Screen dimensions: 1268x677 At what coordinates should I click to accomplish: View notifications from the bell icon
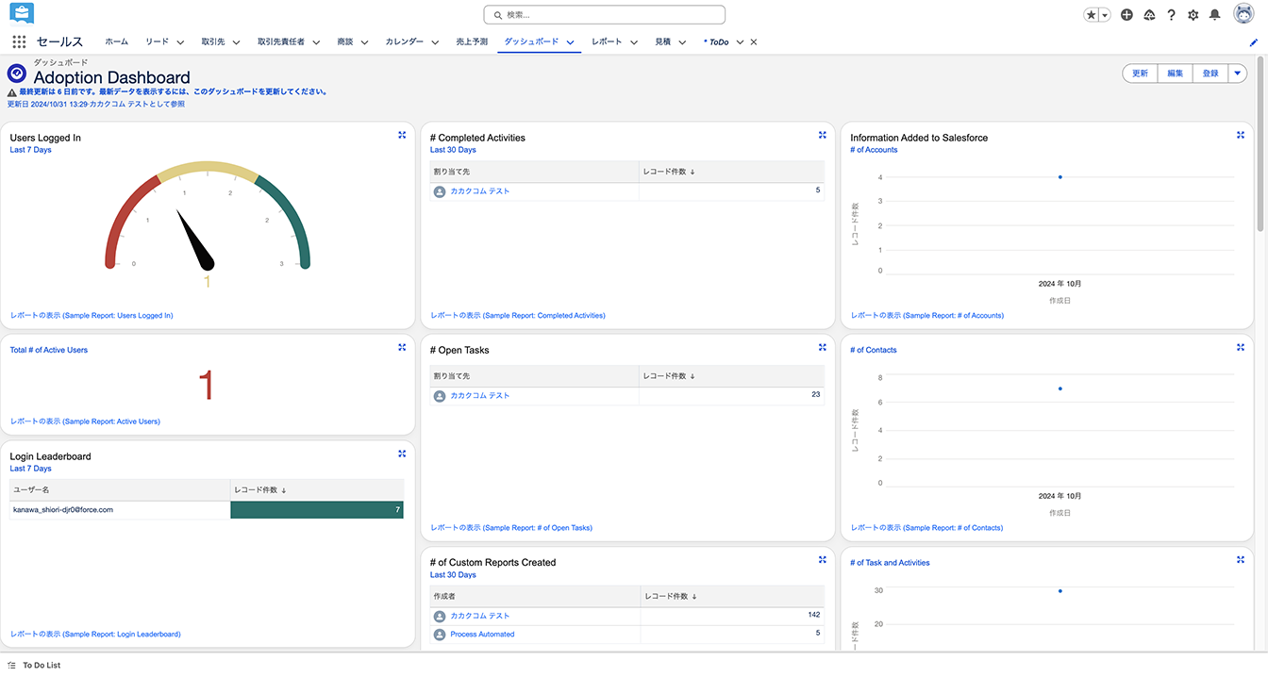coord(1215,15)
